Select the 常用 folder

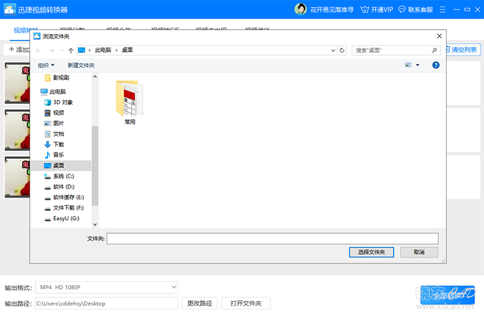pyautogui.click(x=130, y=102)
